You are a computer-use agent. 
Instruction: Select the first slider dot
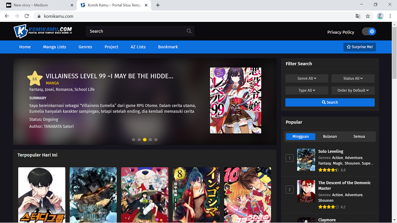[134, 140]
